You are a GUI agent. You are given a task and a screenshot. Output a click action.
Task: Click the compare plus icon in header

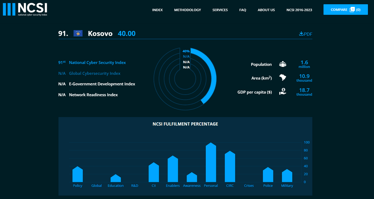pos(352,10)
